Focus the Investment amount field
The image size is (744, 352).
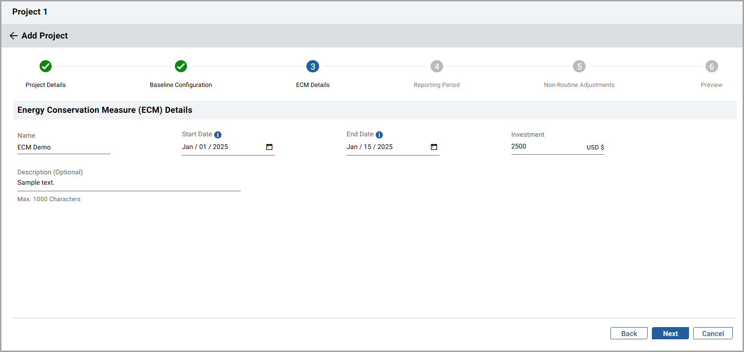pos(545,147)
